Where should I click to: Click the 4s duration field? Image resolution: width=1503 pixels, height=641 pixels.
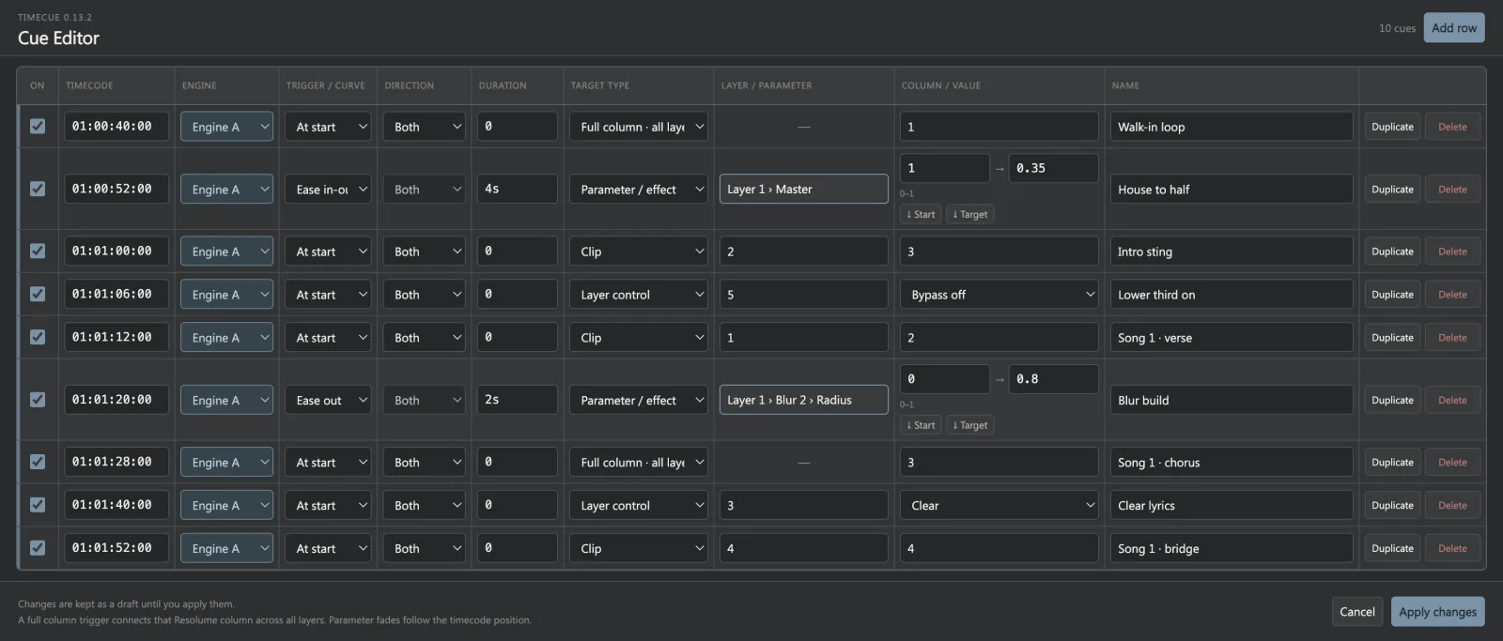click(x=517, y=189)
